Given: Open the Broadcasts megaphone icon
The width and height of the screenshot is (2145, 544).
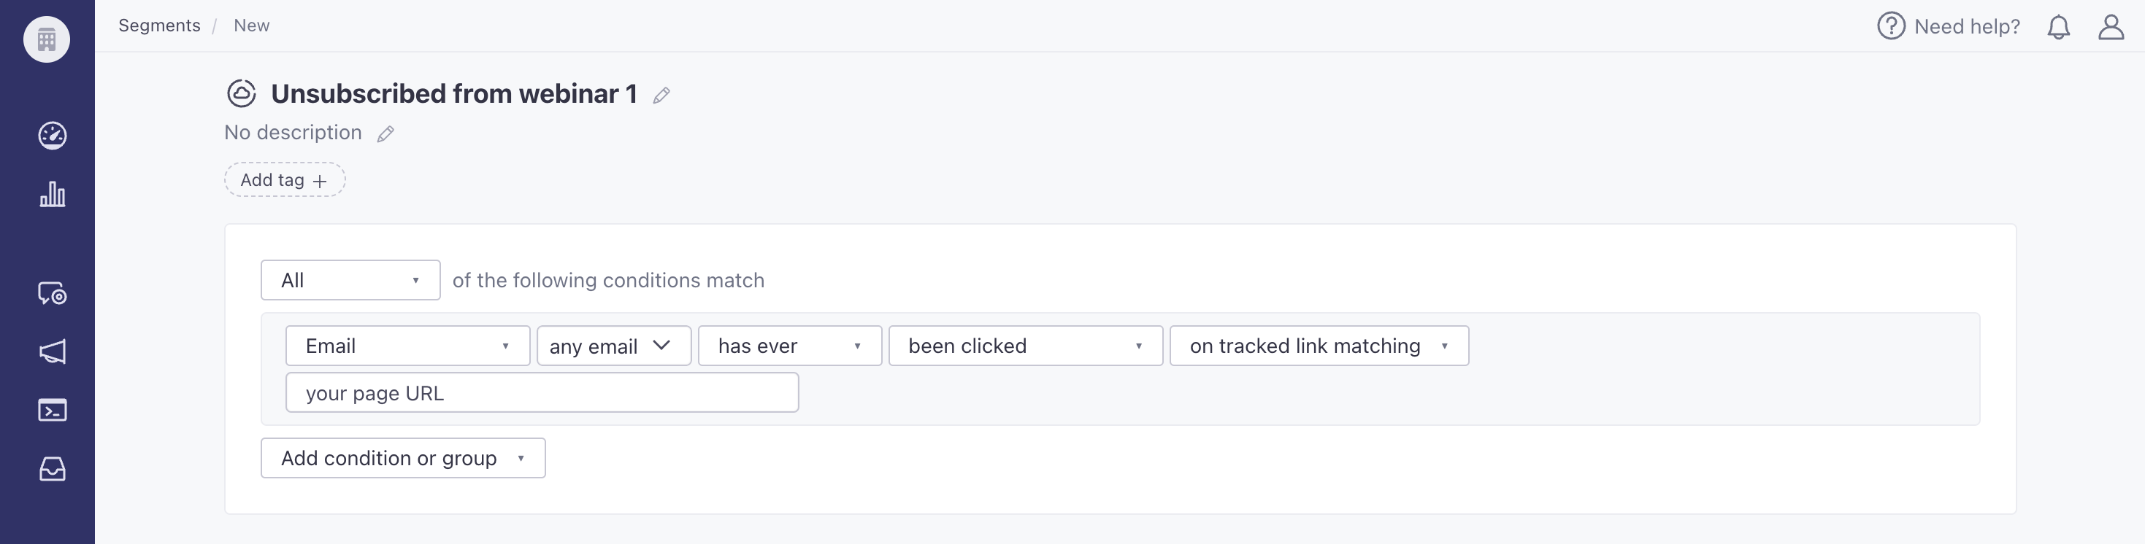Looking at the screenshot, I should point(53,352).
